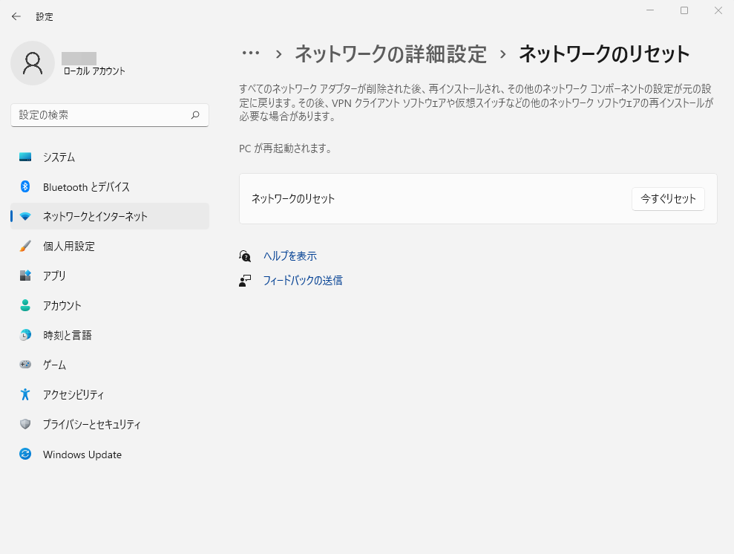734x554 pixels.
Task: Open the システム settings icon
Action: pyautogui.click(x=24, y=157)
